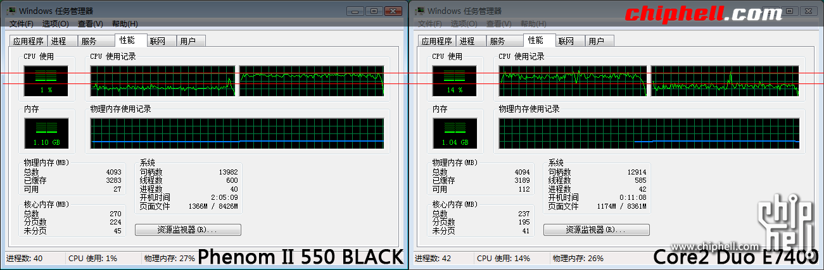Click status bar entry 进程数: 40
The image size is (824, 270).
[x=25, y=259]
